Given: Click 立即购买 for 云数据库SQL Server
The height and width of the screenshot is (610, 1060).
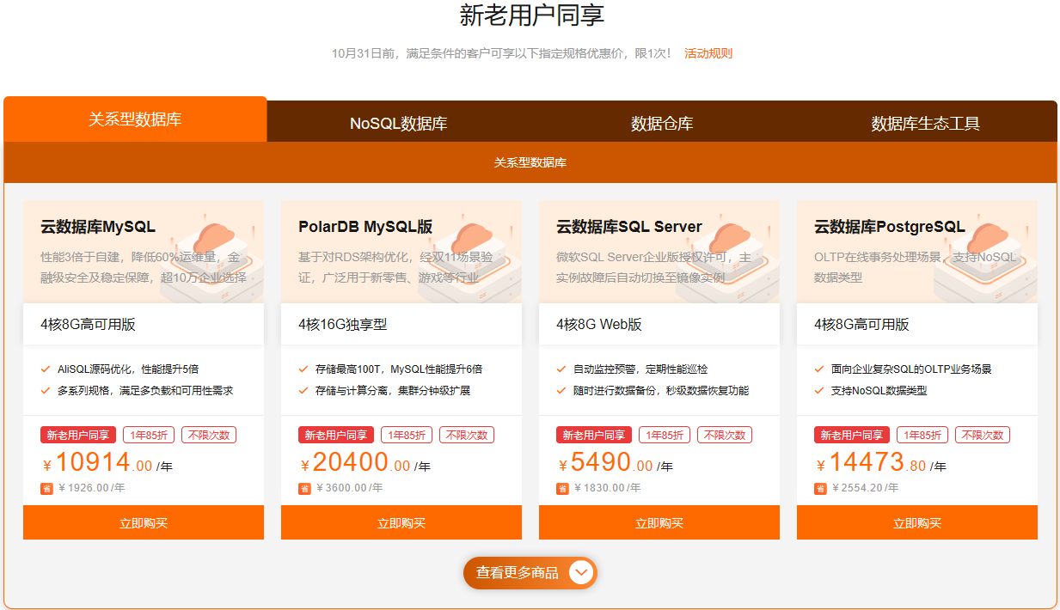Looking at the screenshot, I should tap(659, 522).
